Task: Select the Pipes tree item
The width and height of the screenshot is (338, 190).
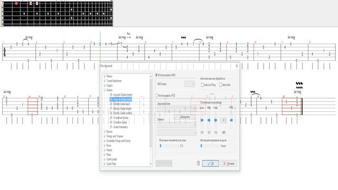Action: click(x=109, y=155)
